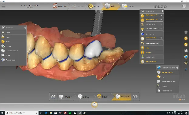
Task: Click the Mostrar objetos header icon
Action: [x=143, y=11]
